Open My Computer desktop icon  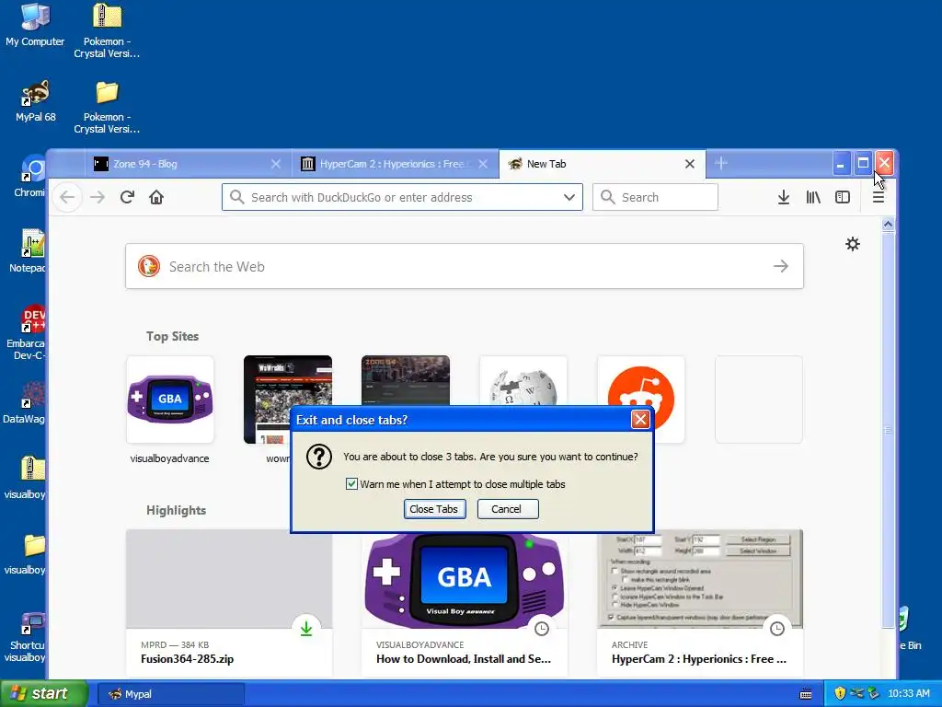pos(35,25)
